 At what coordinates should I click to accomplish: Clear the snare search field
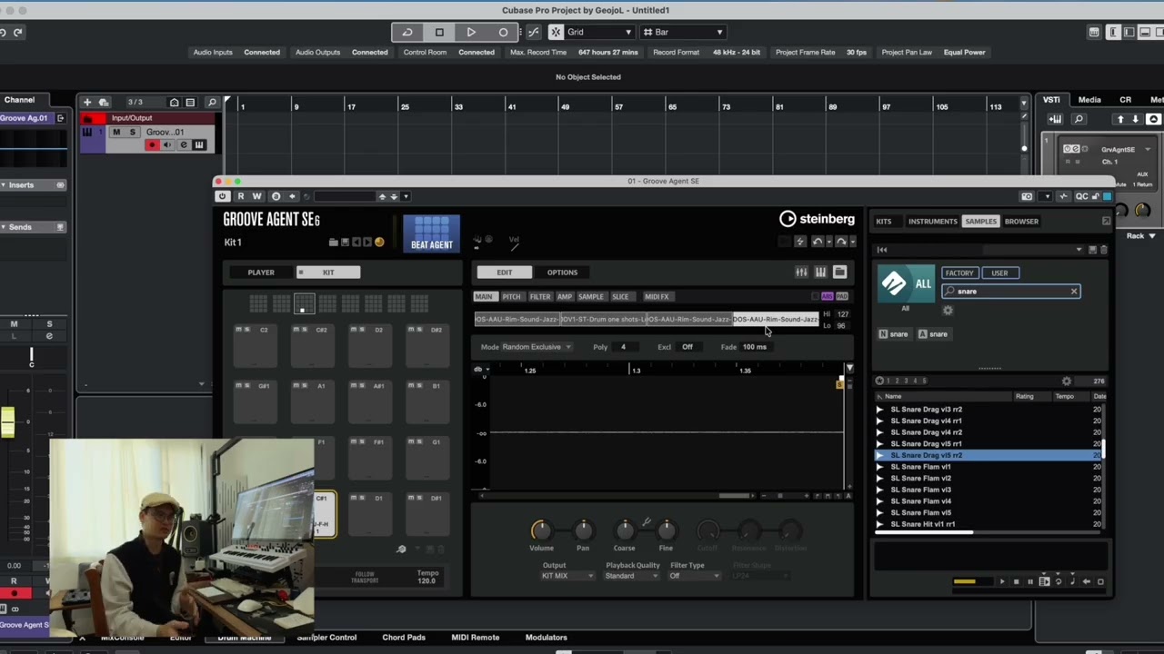point(1074,292)
